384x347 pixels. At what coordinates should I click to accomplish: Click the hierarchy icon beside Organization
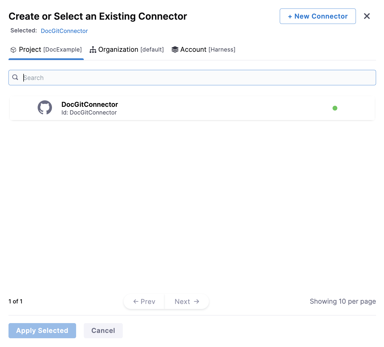click(93, 50)
